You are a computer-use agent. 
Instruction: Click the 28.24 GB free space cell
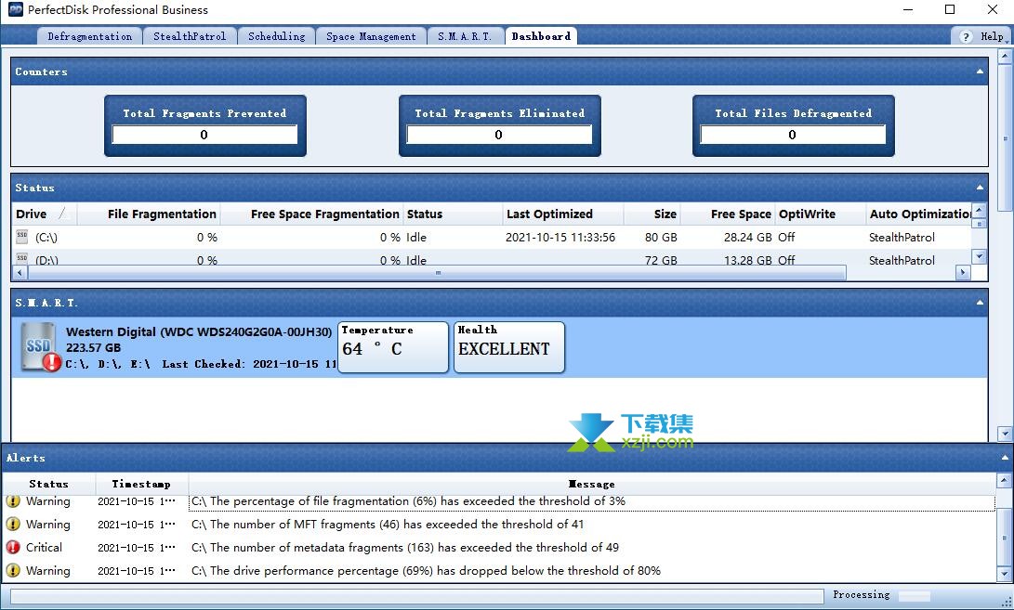click(747, 237)
